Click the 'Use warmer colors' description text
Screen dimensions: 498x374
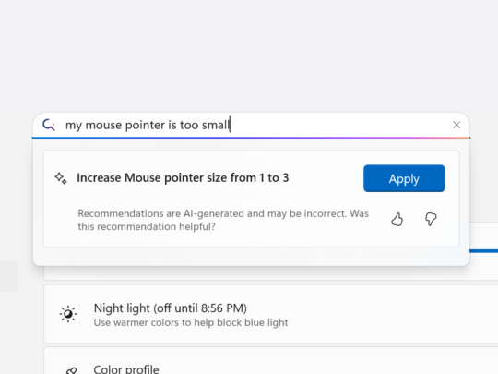pyautogui.click(x=191, y=322)
